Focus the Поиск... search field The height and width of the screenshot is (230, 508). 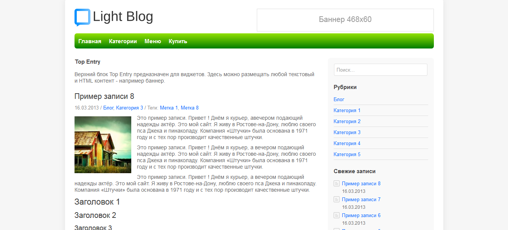[381, 70]
